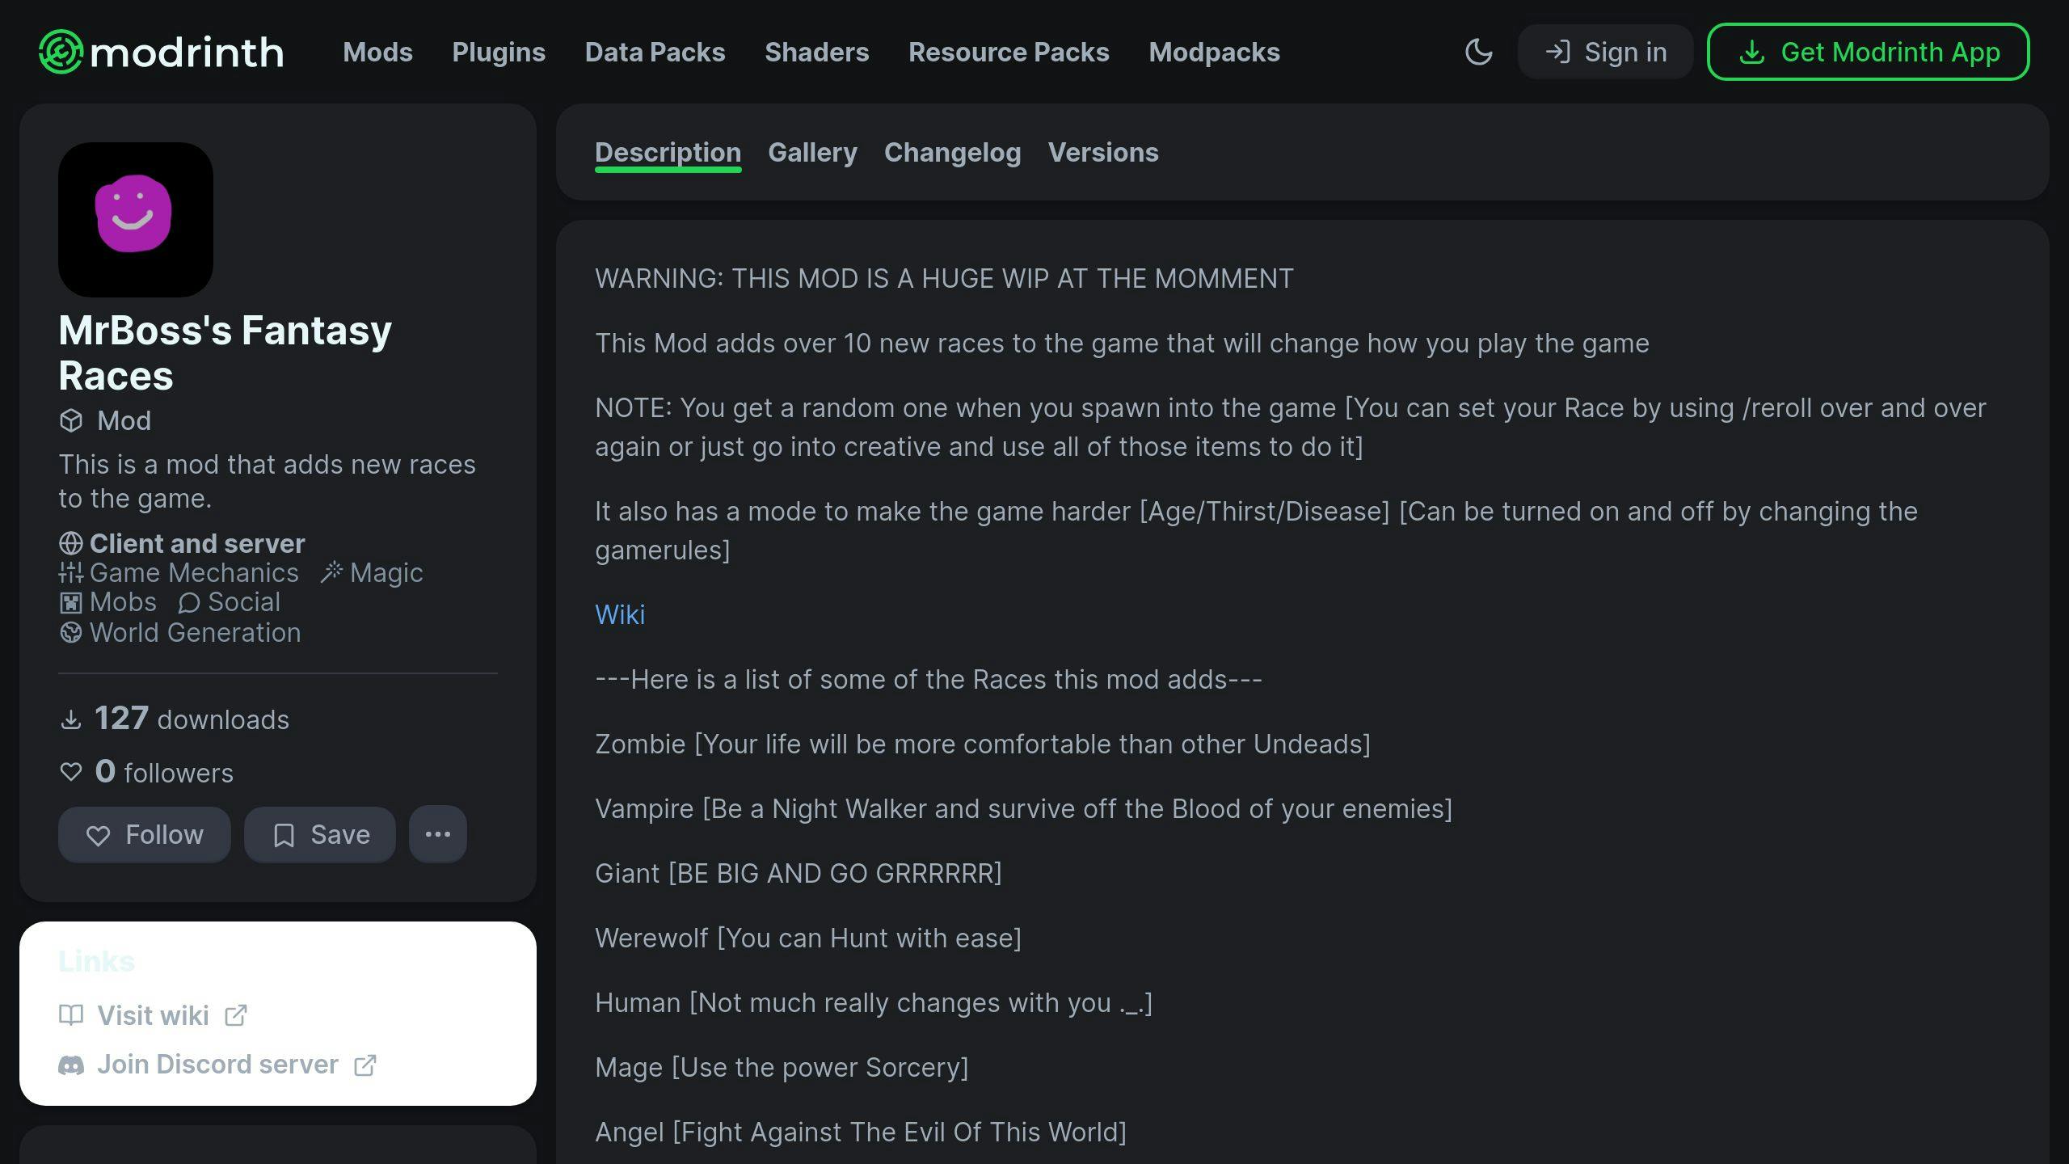Screen dimensions: 2069x1164
Task: Open the Versions tab
Action: coord(1102,152)
